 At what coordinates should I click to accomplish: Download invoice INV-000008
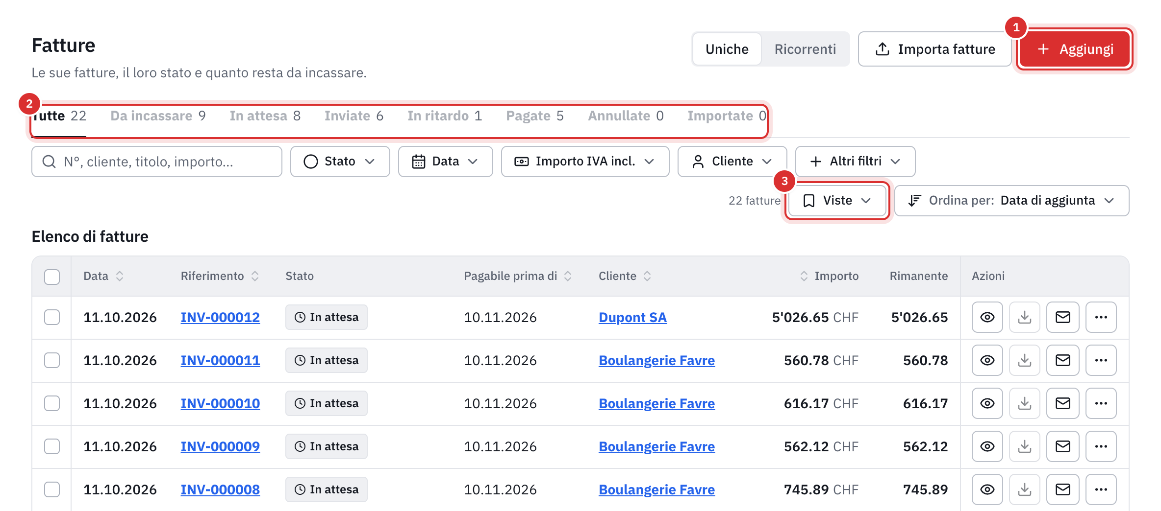coord(1024,489)
